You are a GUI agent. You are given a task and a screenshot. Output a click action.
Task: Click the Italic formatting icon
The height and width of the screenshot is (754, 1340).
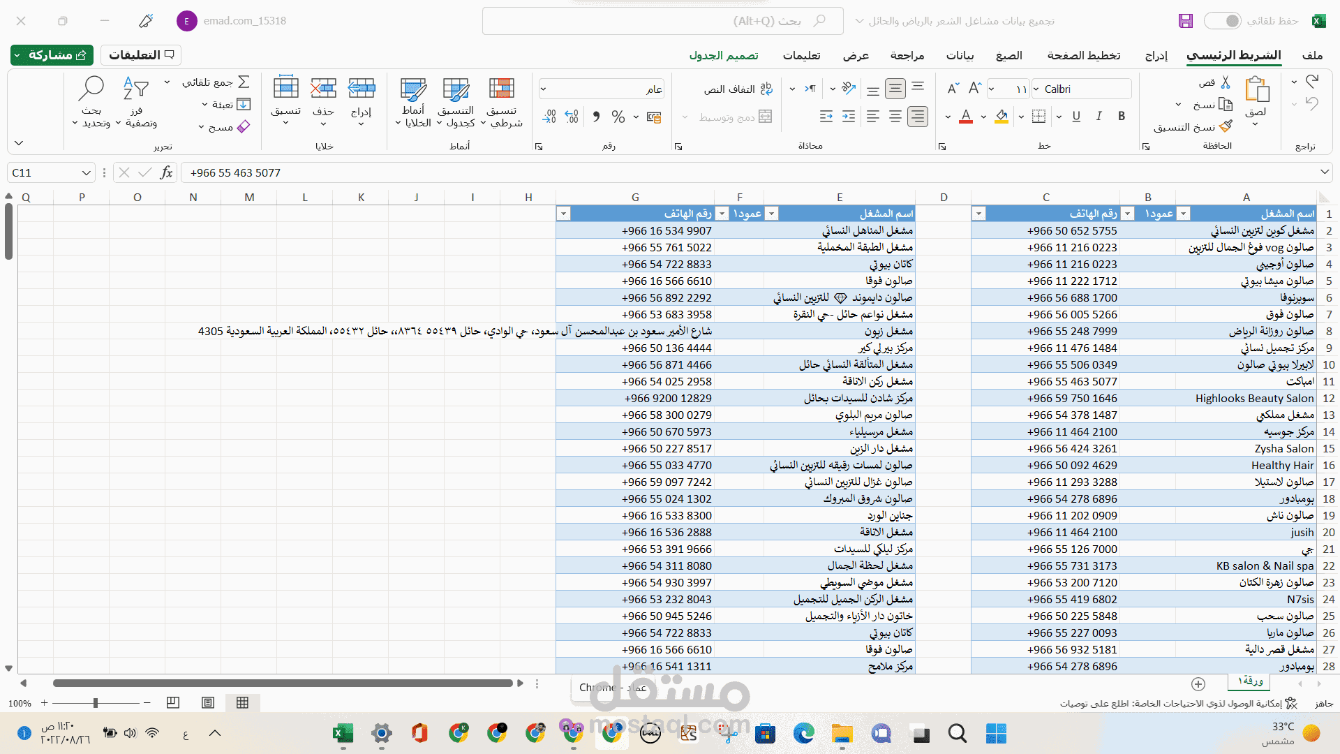(1099, 117)
